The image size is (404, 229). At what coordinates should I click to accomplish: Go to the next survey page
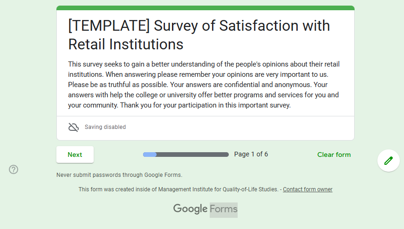pos(75,155)
